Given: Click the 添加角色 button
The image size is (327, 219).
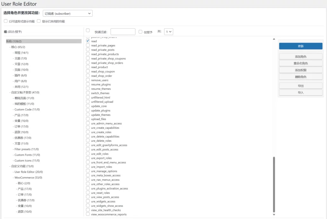Looking at the screenshot, I should (300, 57).
